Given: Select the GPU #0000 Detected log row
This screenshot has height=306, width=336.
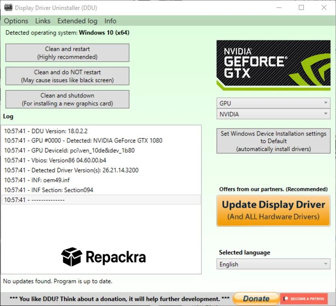Looking at the screenshot, I should coord(101,140).
